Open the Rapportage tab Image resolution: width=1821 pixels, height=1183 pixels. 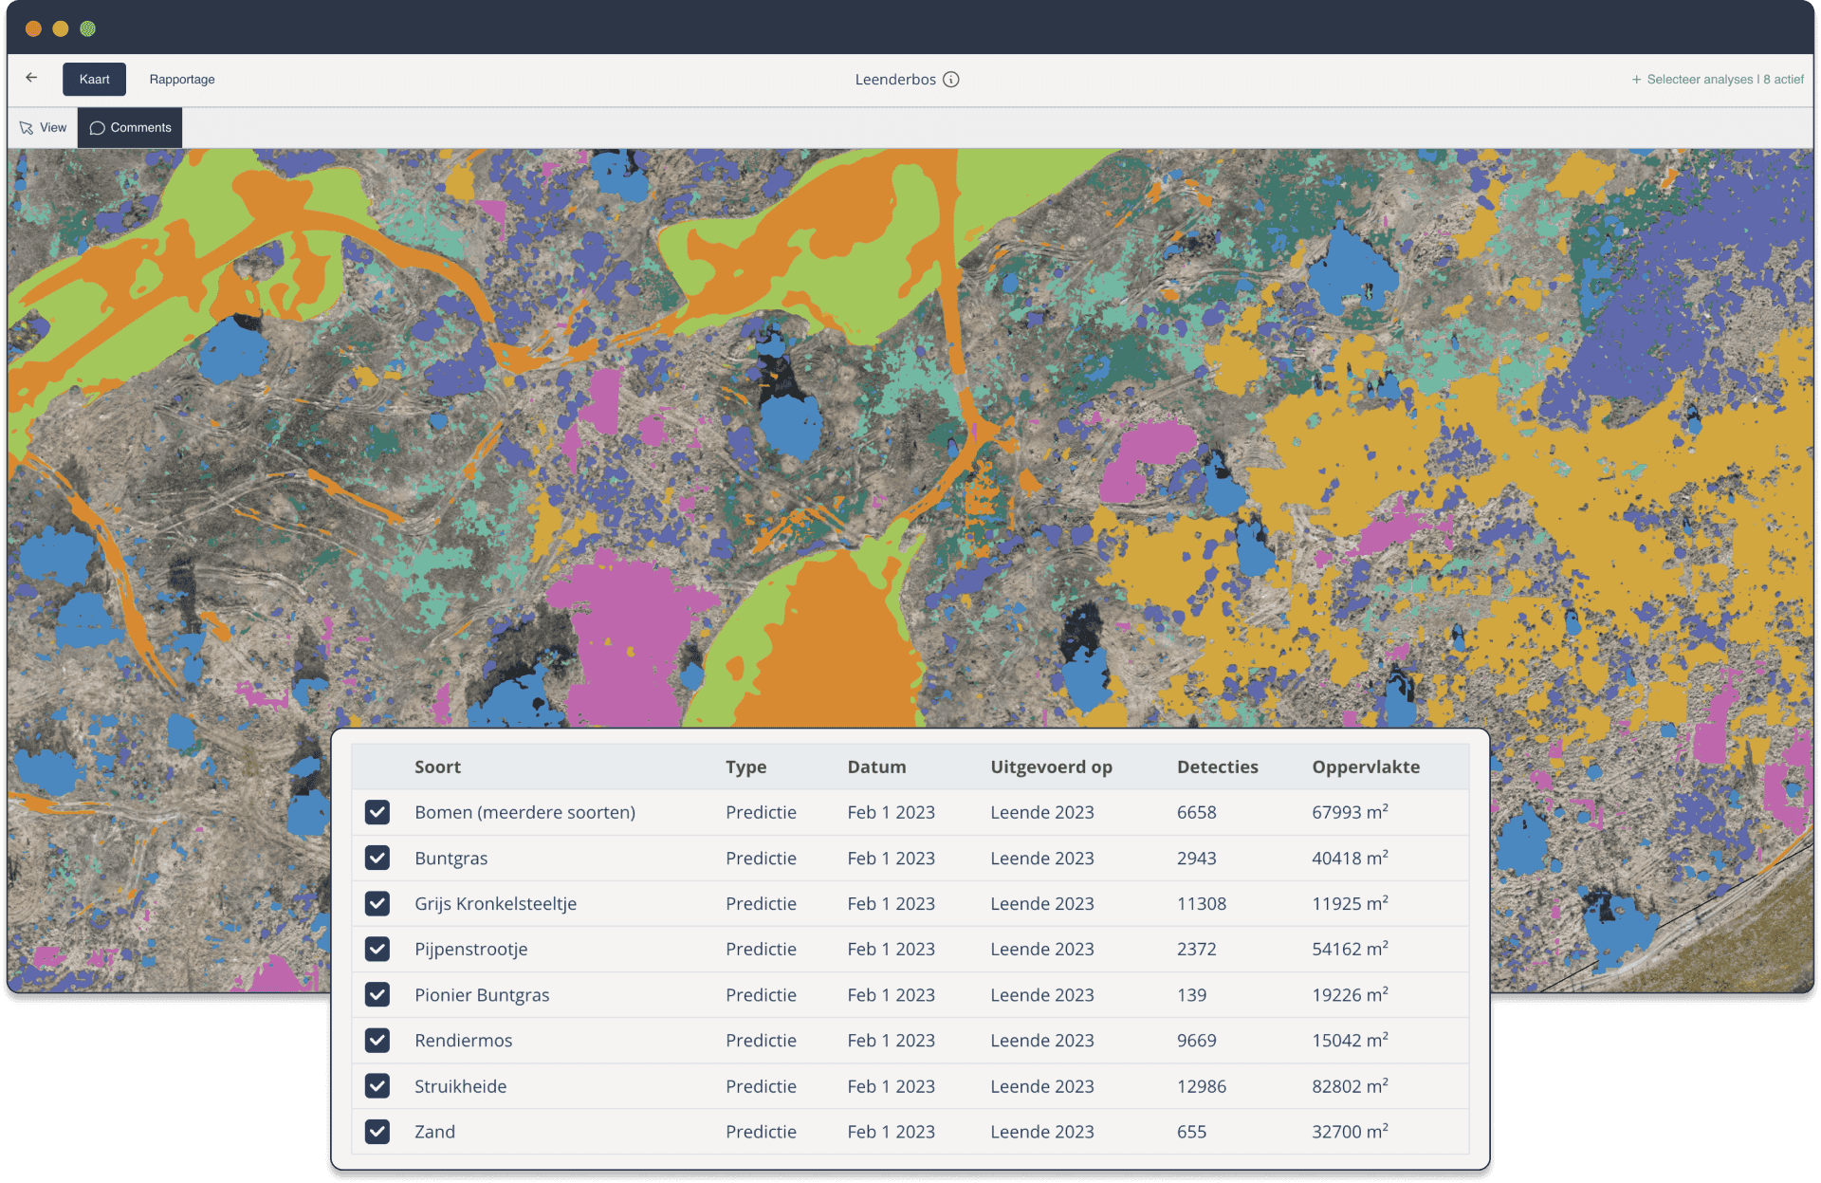[x=181, y=79]
